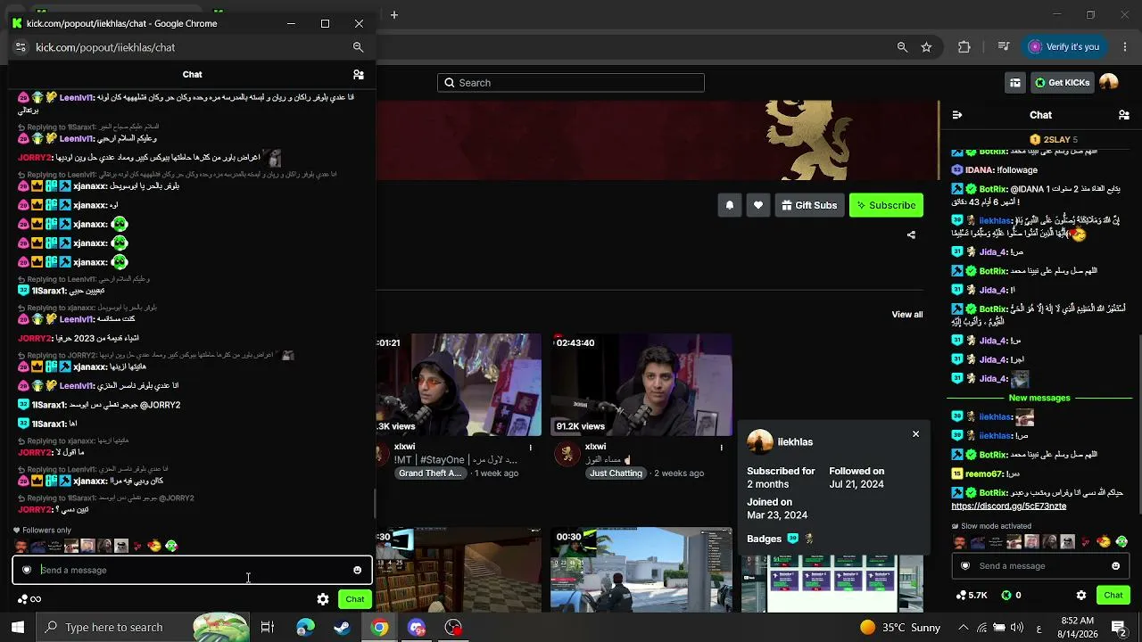Click the emoji picker in popout message box
1142x642 pixels.
click(357, 571)
